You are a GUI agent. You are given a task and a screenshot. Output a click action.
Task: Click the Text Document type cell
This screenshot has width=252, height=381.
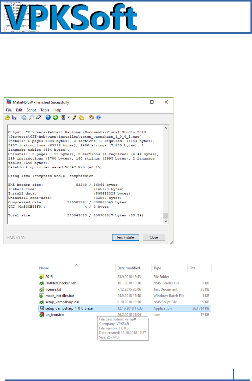pos(165,289)
